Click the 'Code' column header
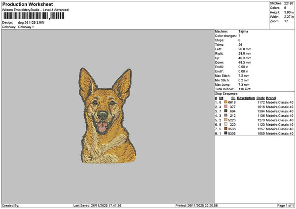This screenshot has width=296, height=209. tap(260, 98)
